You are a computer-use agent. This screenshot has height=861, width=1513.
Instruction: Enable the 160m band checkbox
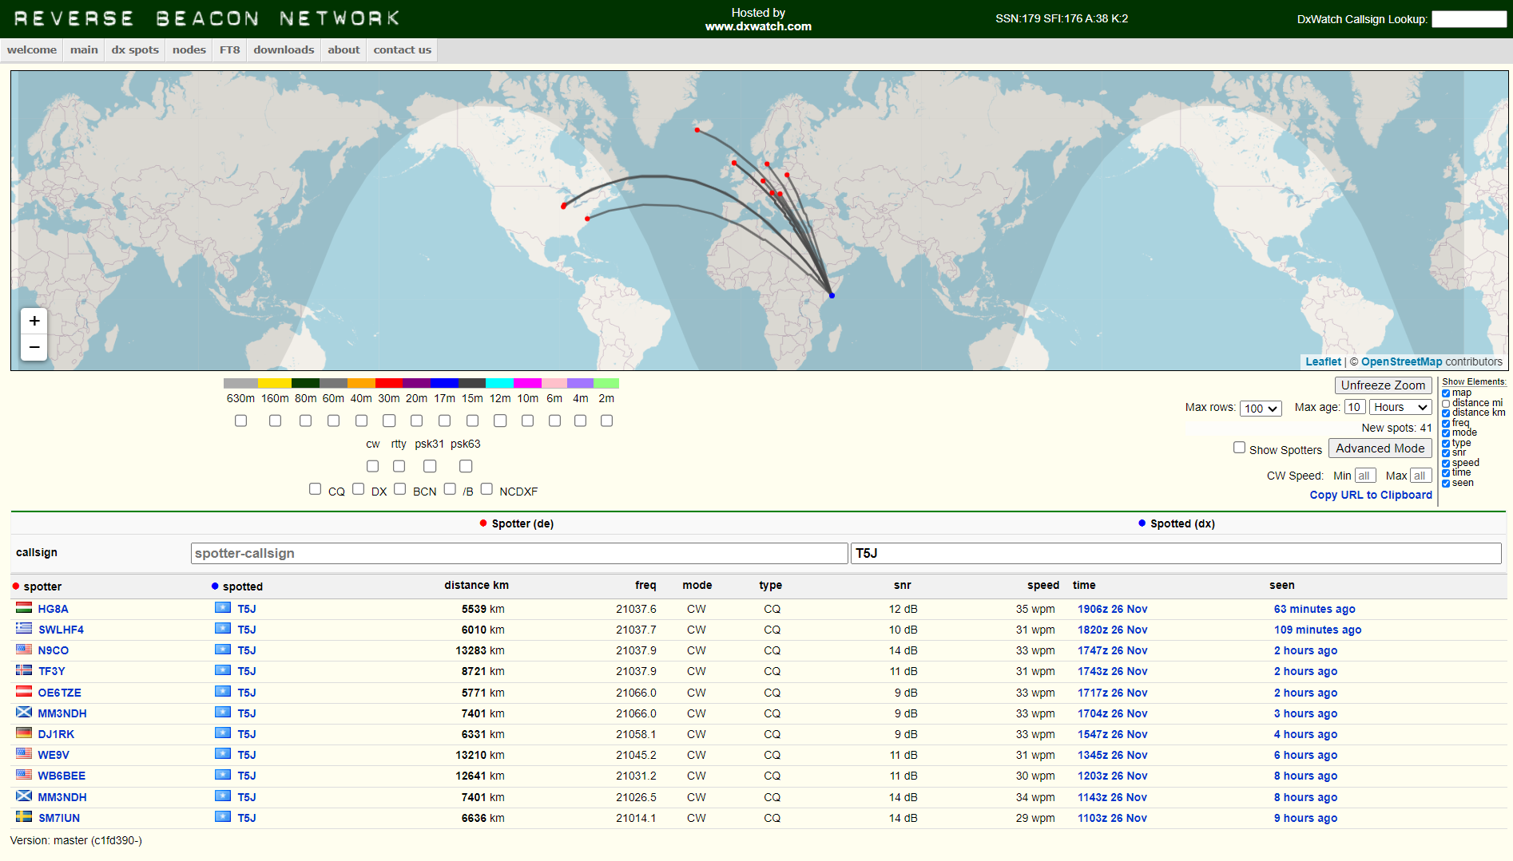[275, 421]
